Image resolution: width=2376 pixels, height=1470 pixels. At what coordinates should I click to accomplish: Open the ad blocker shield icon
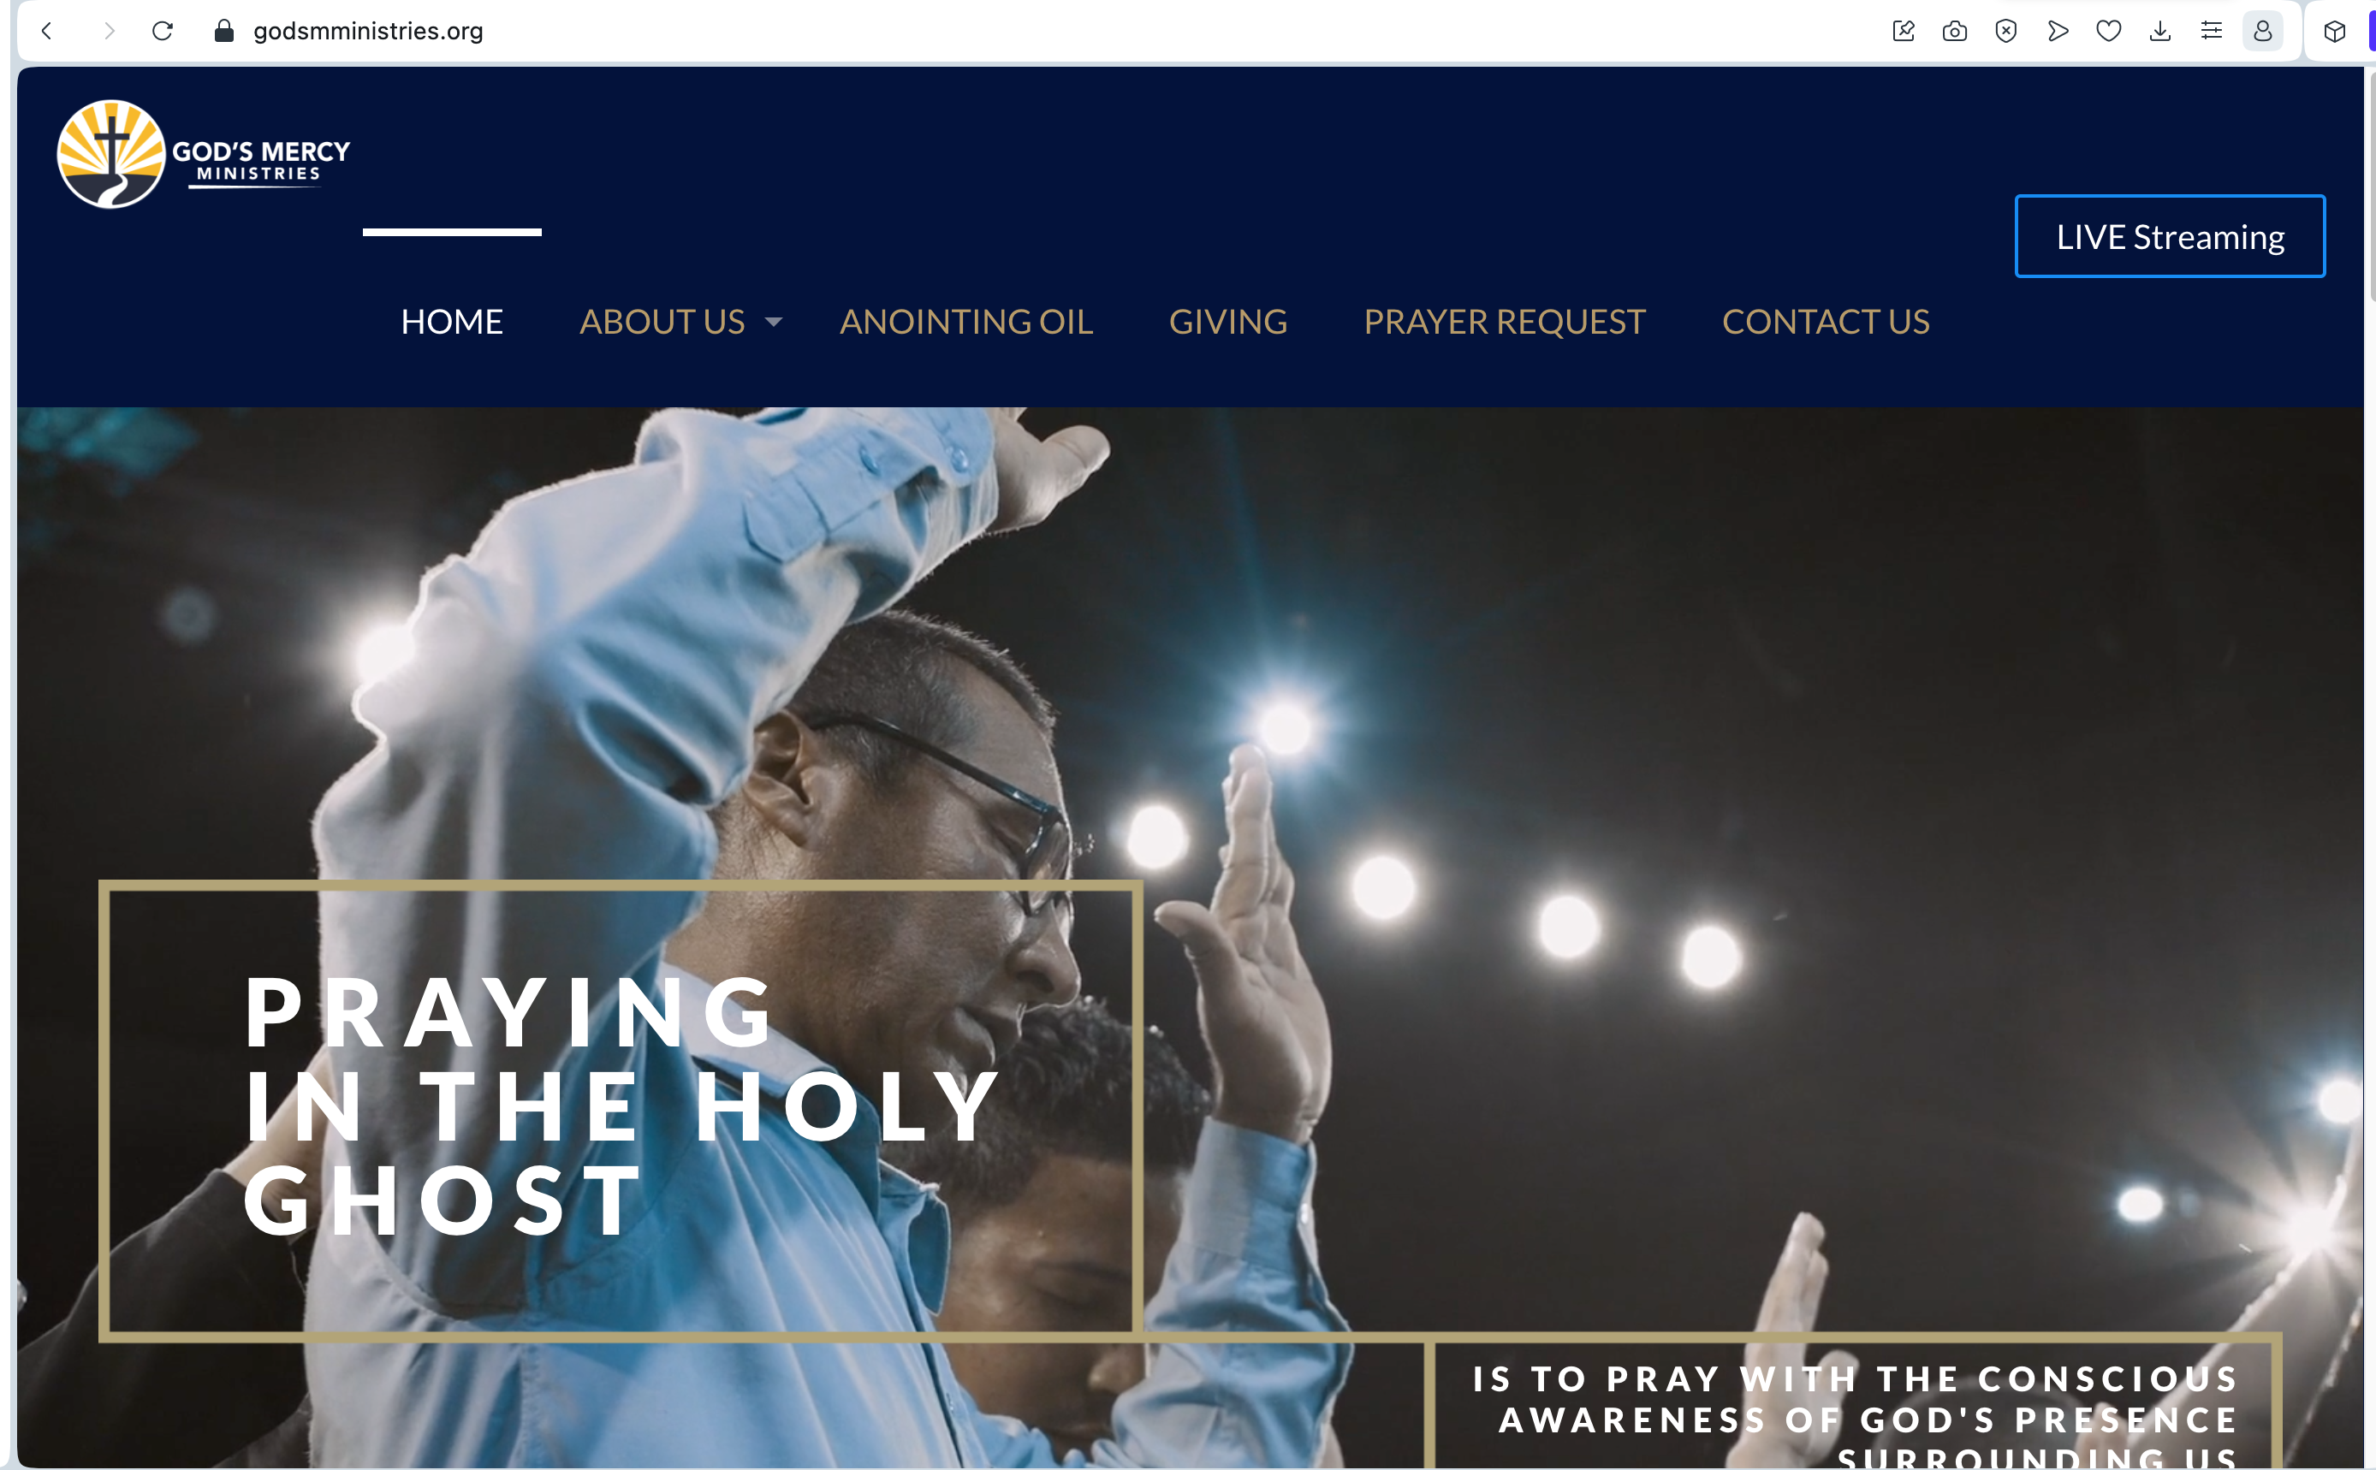click(2006, 31)
